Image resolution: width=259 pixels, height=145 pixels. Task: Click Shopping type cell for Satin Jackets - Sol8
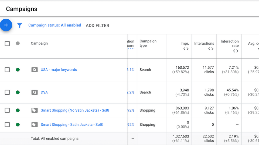[147, 125]
